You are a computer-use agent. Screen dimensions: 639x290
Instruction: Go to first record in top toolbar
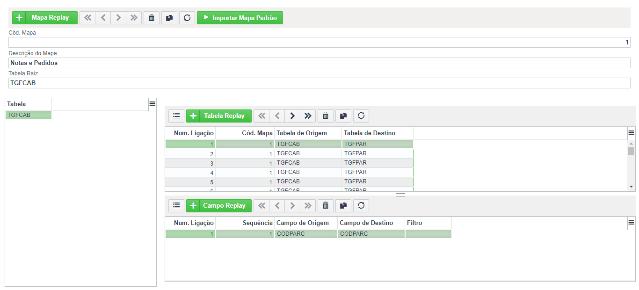click(x=87, y=18)
